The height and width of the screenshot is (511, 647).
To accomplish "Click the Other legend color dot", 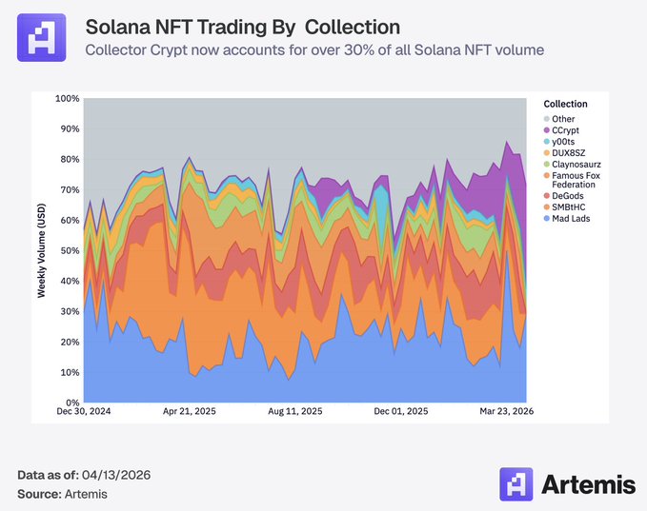I will (x=546, y=119).
